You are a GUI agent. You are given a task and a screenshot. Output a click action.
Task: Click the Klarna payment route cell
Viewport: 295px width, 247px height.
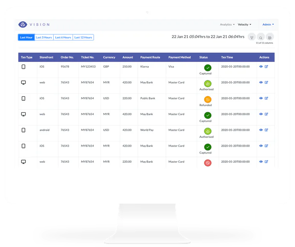144,67
